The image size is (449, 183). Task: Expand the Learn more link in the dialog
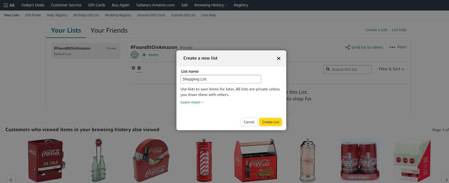click(192, 102)
